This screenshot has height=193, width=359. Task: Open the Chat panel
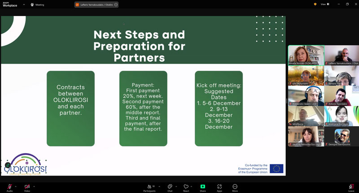[170, 187]
